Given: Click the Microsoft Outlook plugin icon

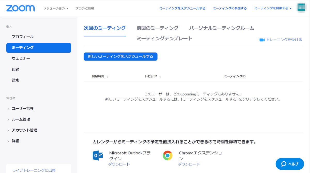Looking at the screenshot, I should pos(98,156).
